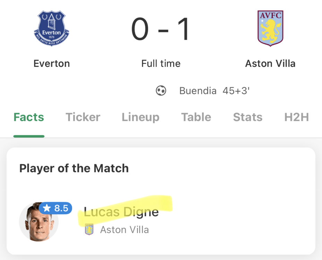Open Lucas Digne's player name link
The image size is (322, 260).
click(x=121, y=211)
